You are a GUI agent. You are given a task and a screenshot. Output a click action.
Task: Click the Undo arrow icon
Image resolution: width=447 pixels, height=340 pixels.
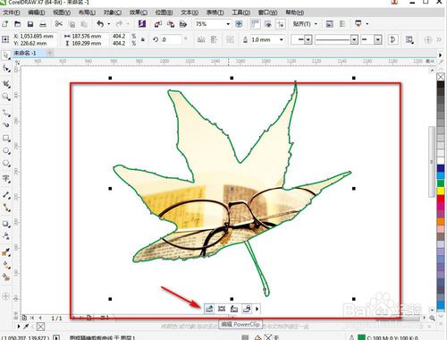100,24
